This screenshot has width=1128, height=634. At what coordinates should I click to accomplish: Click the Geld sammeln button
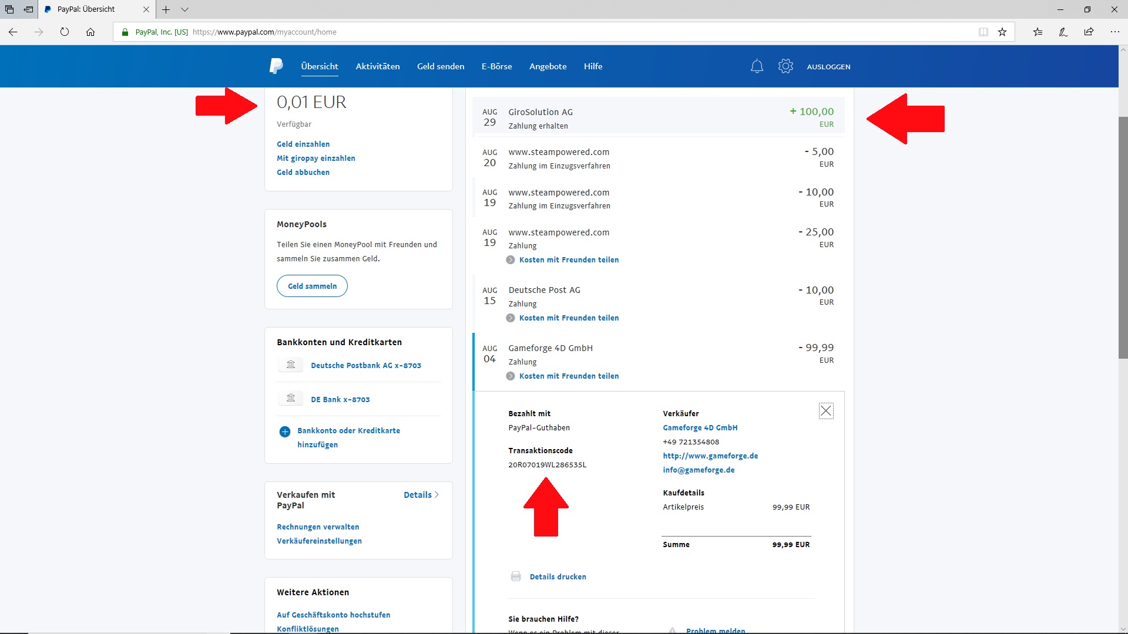pyautogui.click(x=312, y=286)
